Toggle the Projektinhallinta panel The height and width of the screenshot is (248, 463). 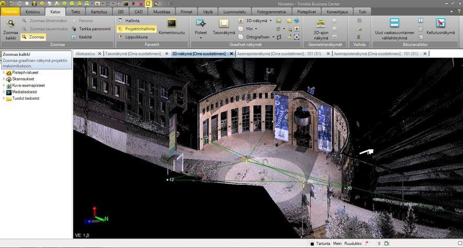(x=136, y=29)
